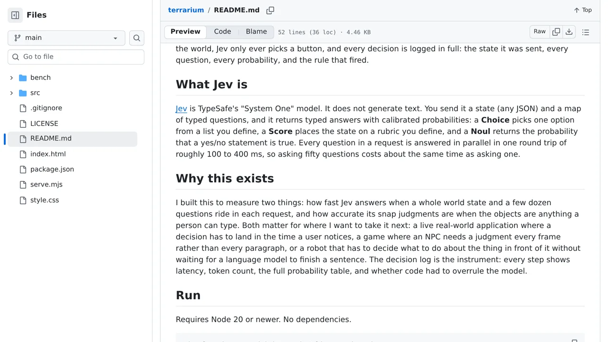Click the package.json file icon
The width and height of the screenshot is (608, 342).
[23, 170]
